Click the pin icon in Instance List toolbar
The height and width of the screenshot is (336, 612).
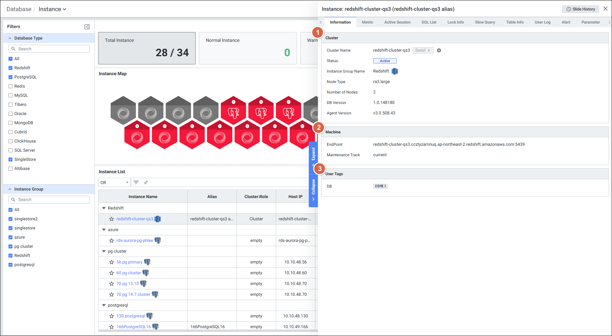[x=146, y=182]
